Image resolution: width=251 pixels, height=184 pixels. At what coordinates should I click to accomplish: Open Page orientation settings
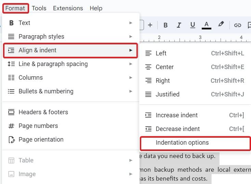(70, 140)
